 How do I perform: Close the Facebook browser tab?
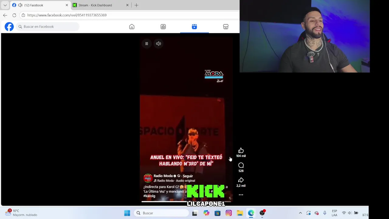pyautogui.click(x=67, y=5)
